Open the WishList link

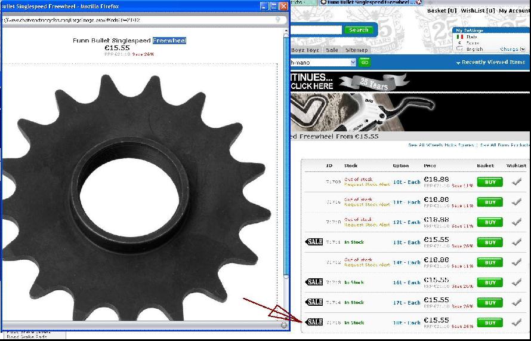tap(478, 11)
